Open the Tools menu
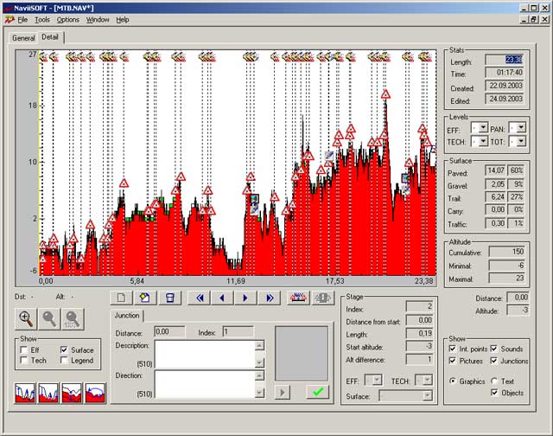553x436 pixels. [x=42, y=20]
